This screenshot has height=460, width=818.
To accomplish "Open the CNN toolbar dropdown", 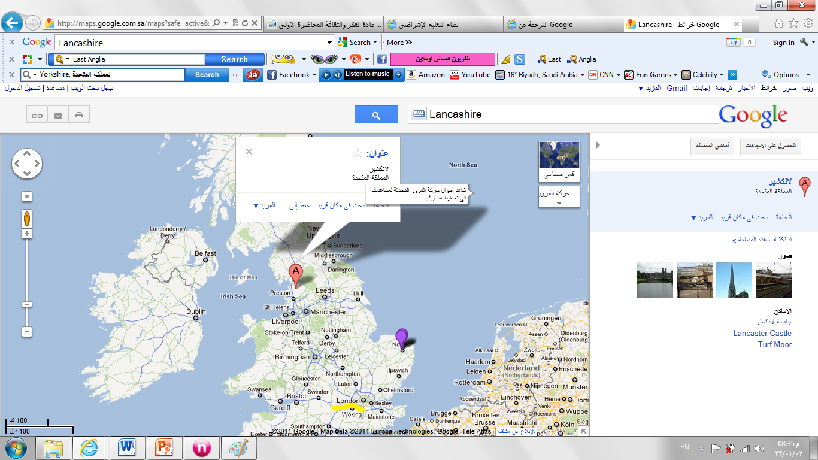I will 619,75.
